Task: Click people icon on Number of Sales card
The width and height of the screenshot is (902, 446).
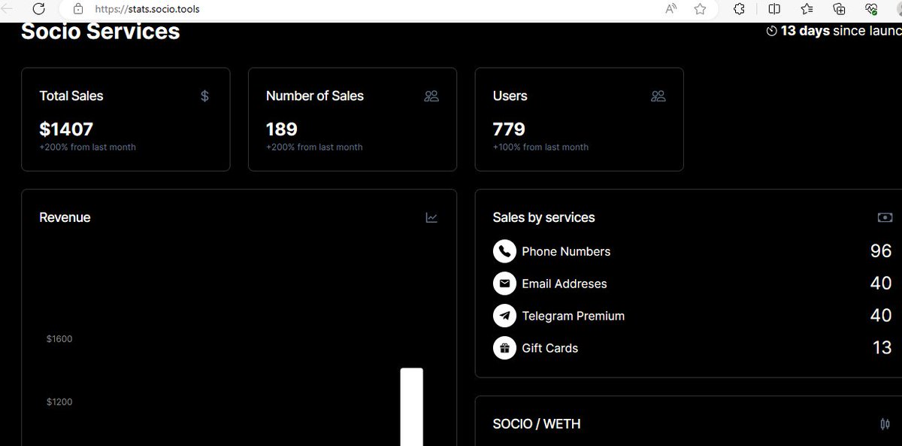Action: (431, 96)
